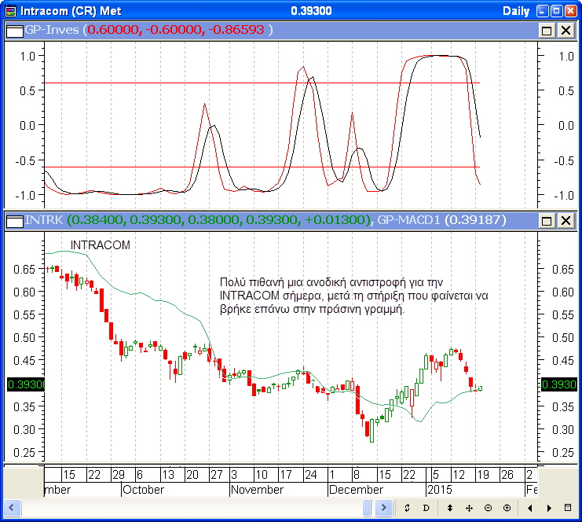
Task: Click the October month label
Action: 143,490
